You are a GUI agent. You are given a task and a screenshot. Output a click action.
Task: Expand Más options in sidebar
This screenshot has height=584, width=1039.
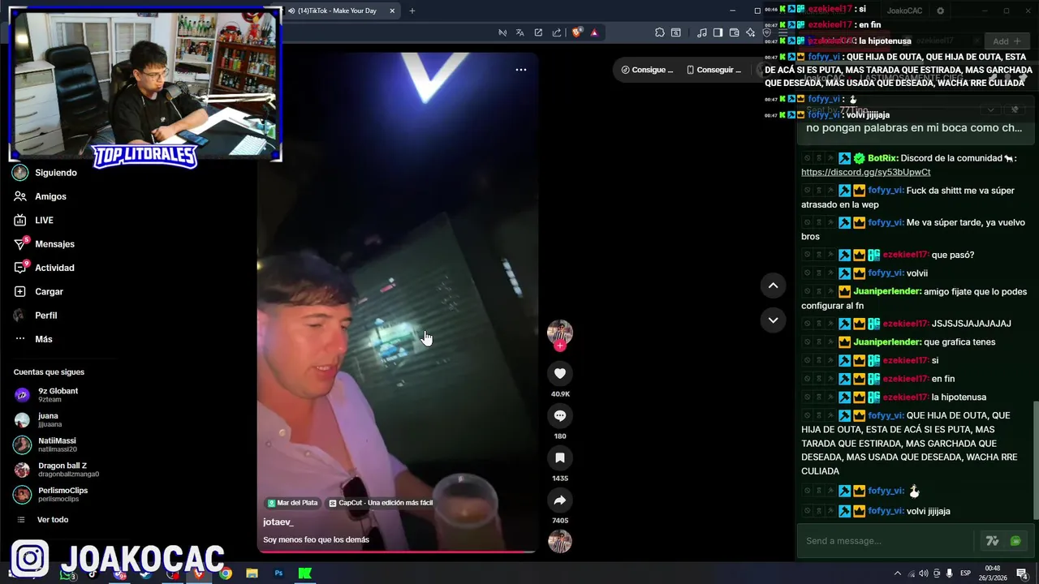point(43,339)
